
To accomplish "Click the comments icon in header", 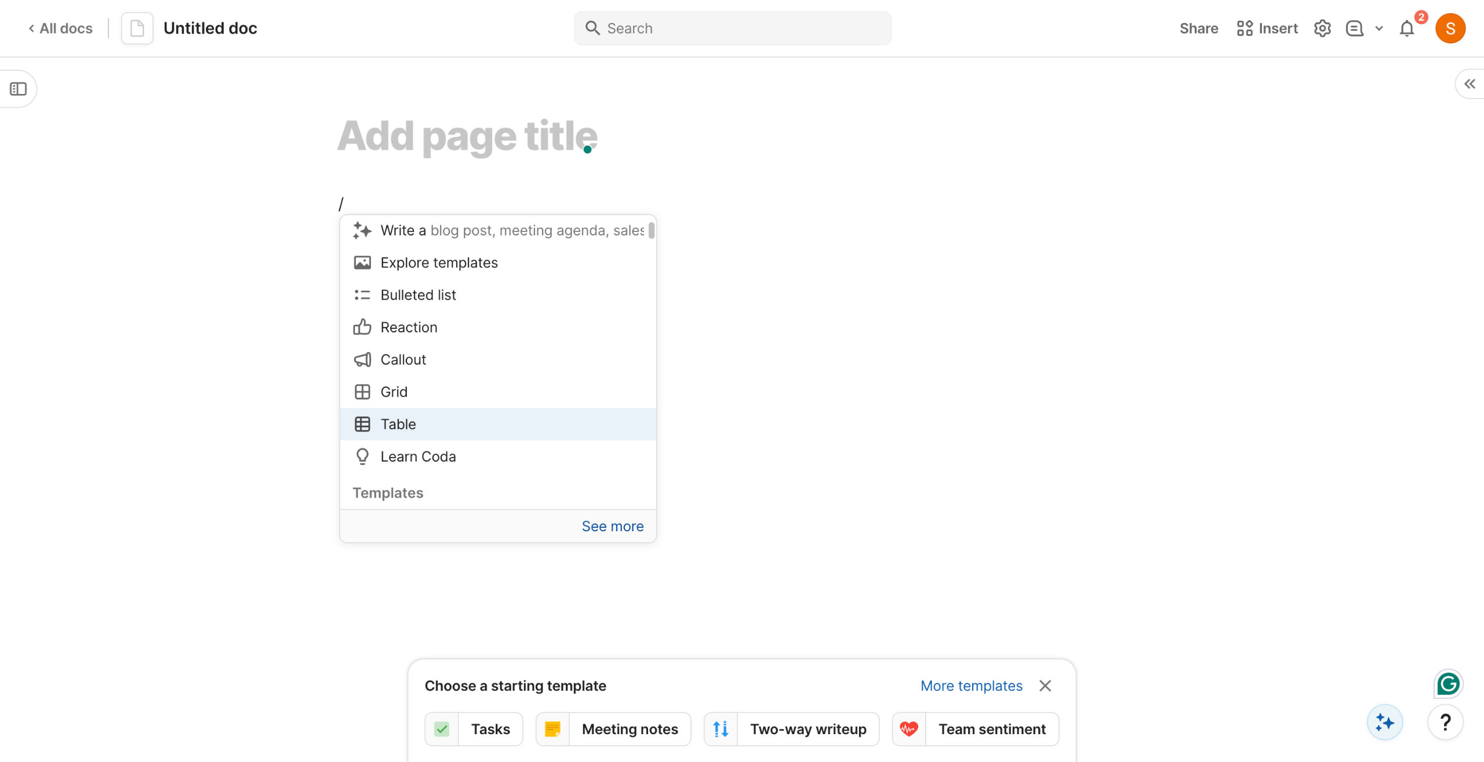I will coord(1354,28).
